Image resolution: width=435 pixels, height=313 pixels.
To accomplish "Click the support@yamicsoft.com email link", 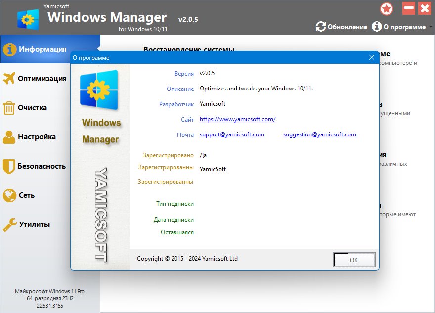I will [232, 134].
